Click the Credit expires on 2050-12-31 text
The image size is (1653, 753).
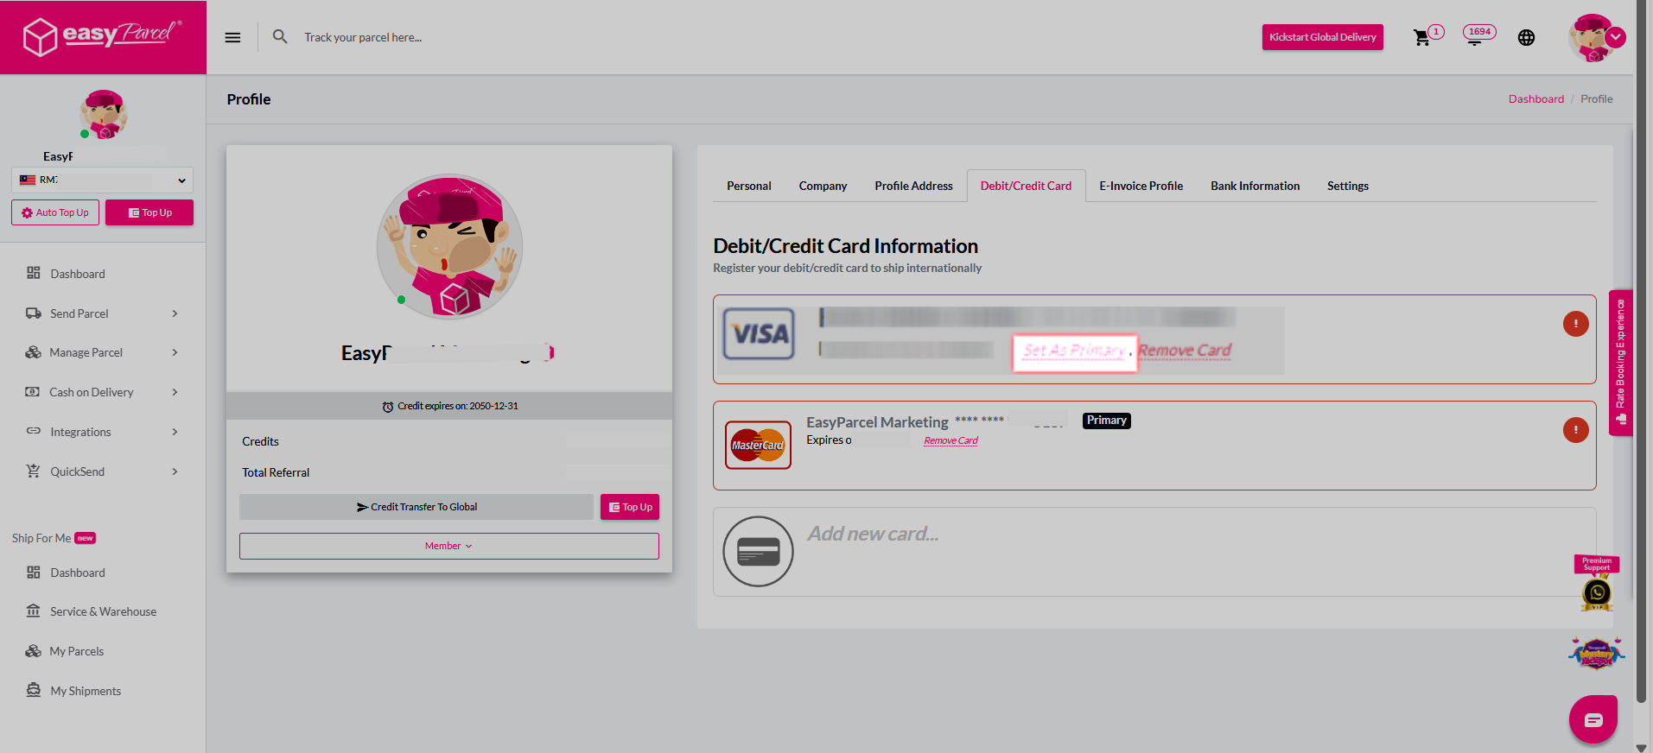click(458, 406)
